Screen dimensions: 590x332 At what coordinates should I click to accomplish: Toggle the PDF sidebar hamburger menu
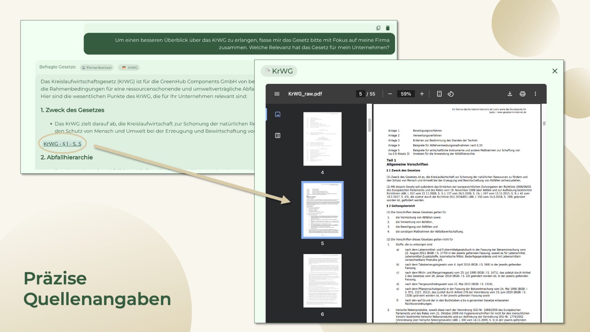[x=277, y=94]
